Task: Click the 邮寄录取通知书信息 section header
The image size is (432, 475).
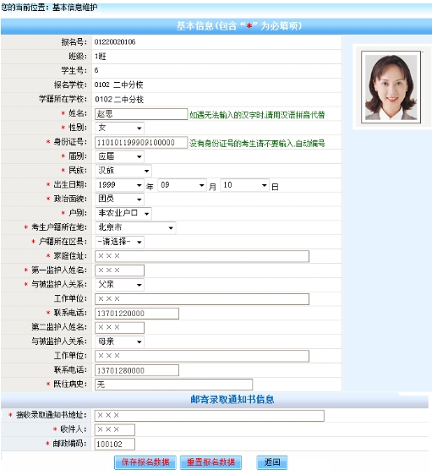Action: (x=232, y=400)
